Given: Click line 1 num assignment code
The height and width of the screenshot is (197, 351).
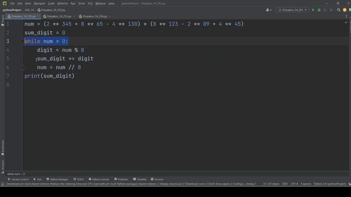Looking at the screenshot, I should [134, 24].
